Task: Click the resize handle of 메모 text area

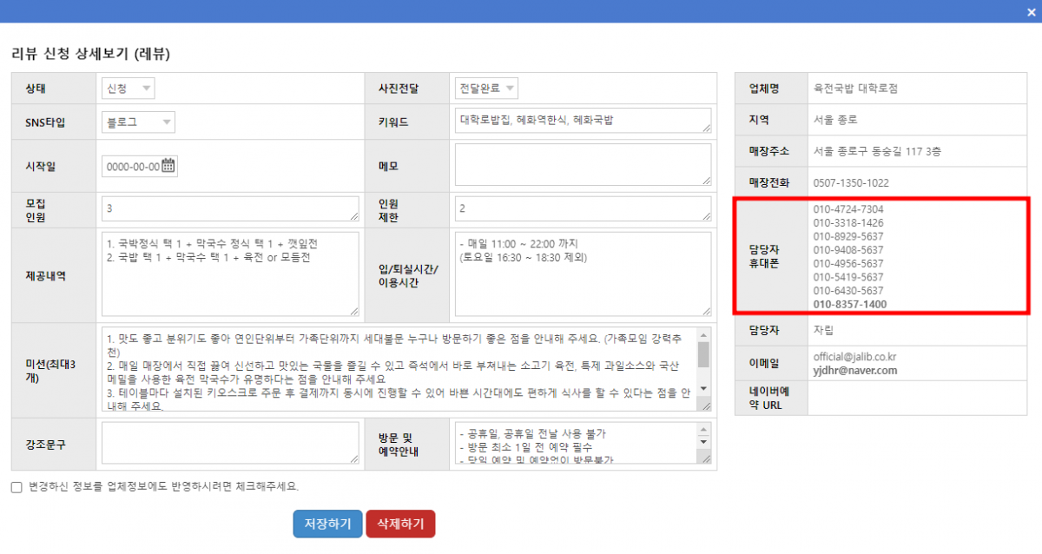Action: coord(707,181)
